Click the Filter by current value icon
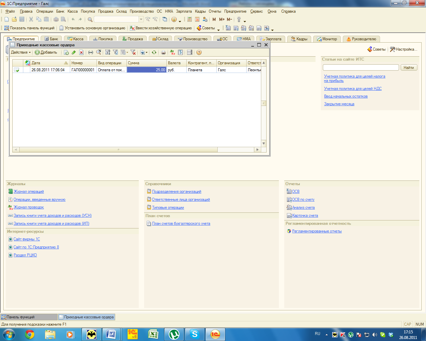This screenshot has width=426, height=341. [x=115, y=52]
